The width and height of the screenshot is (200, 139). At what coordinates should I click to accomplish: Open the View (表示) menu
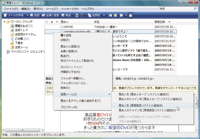pyautogui.click(x=38, y=9)
